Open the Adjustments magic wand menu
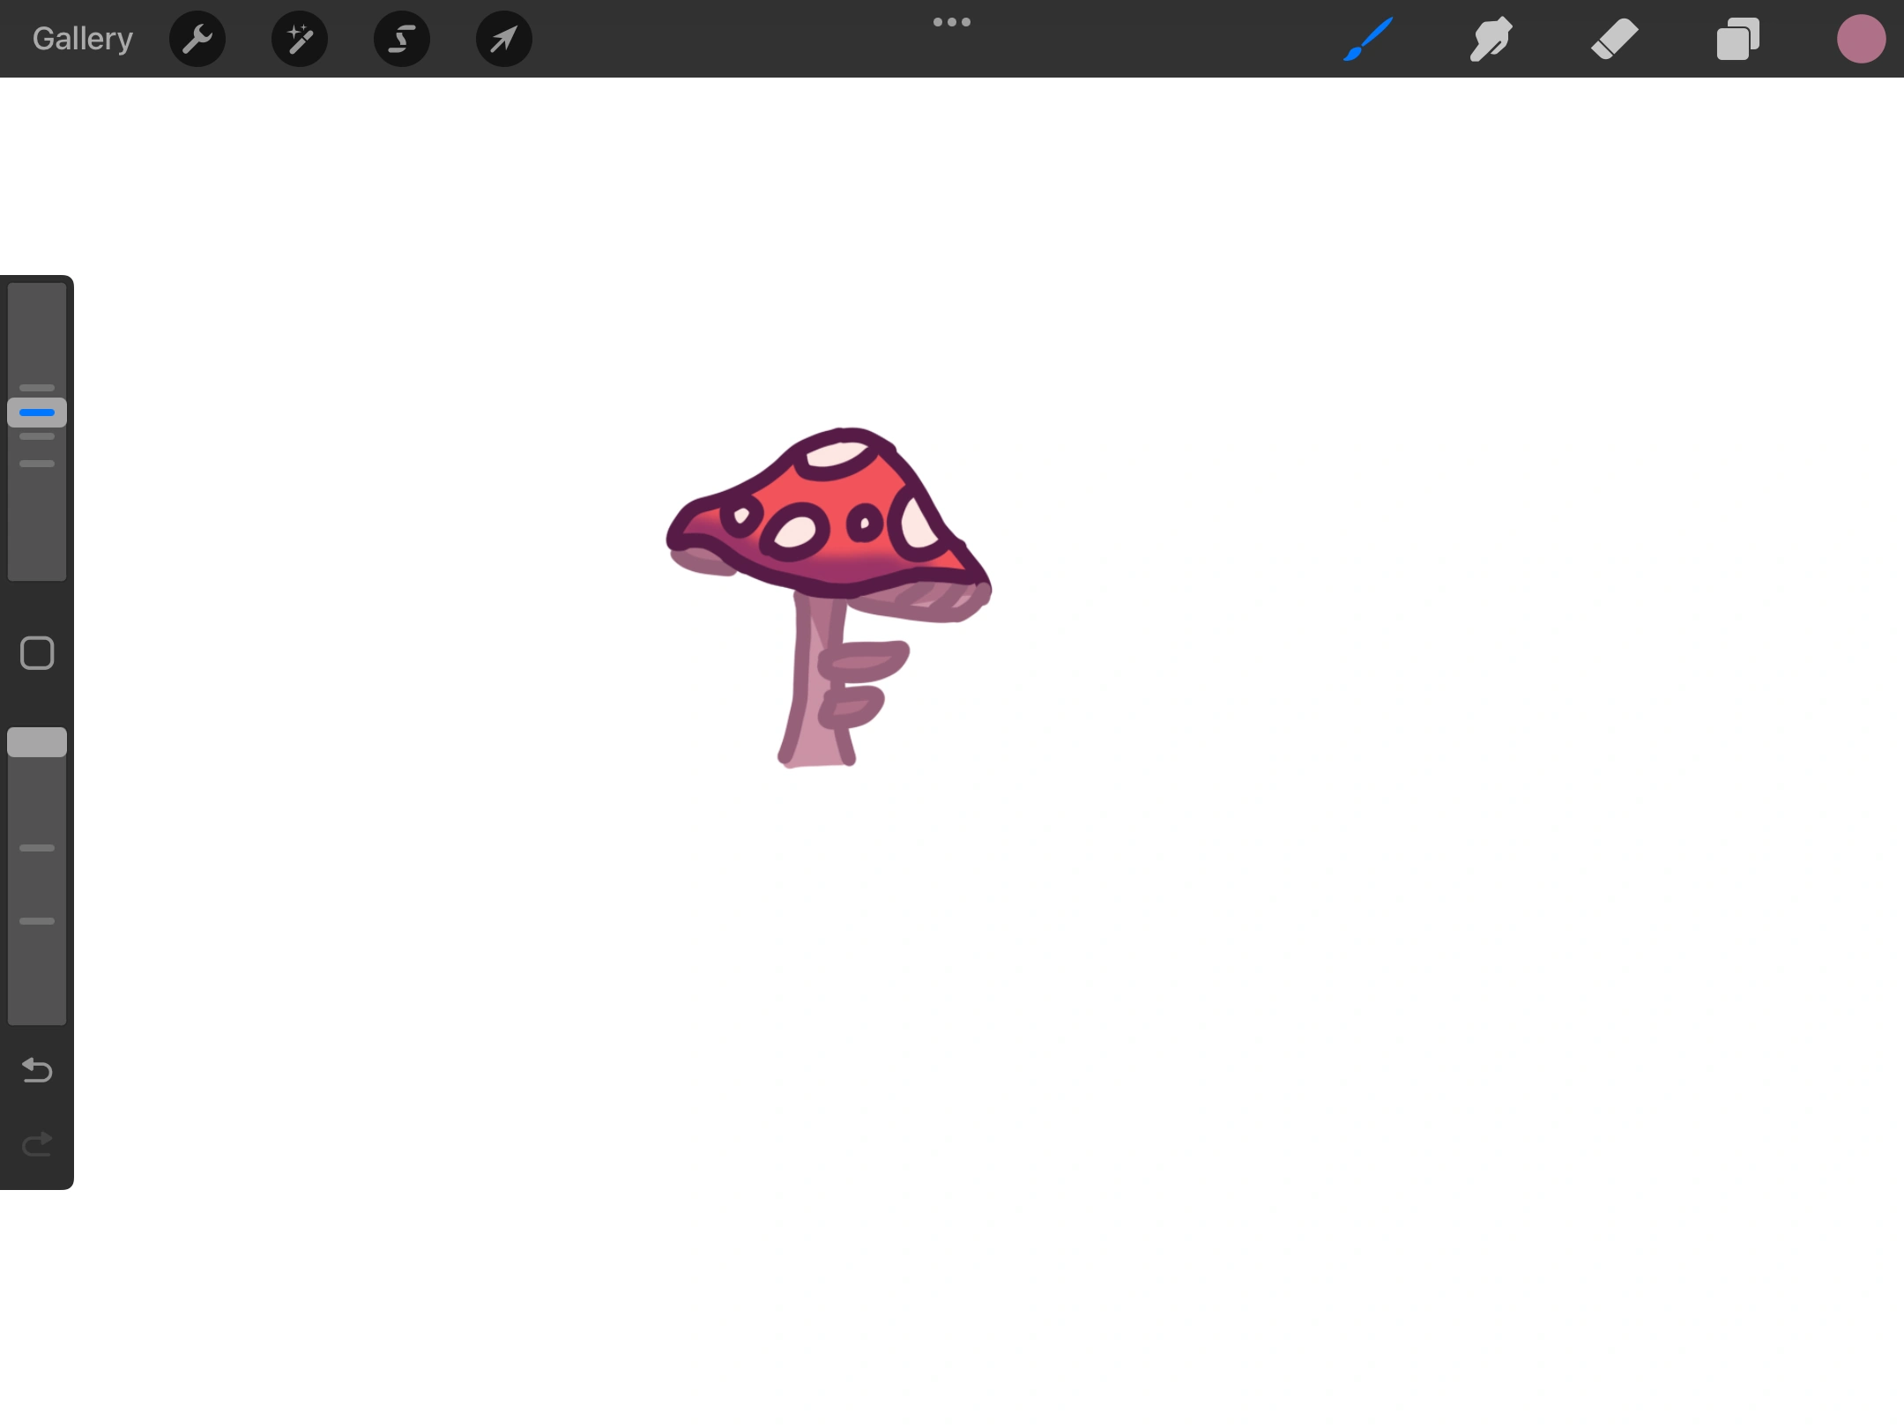Screen dimensions: 1904x1428 pyautogui.click(x=300, y=39)
